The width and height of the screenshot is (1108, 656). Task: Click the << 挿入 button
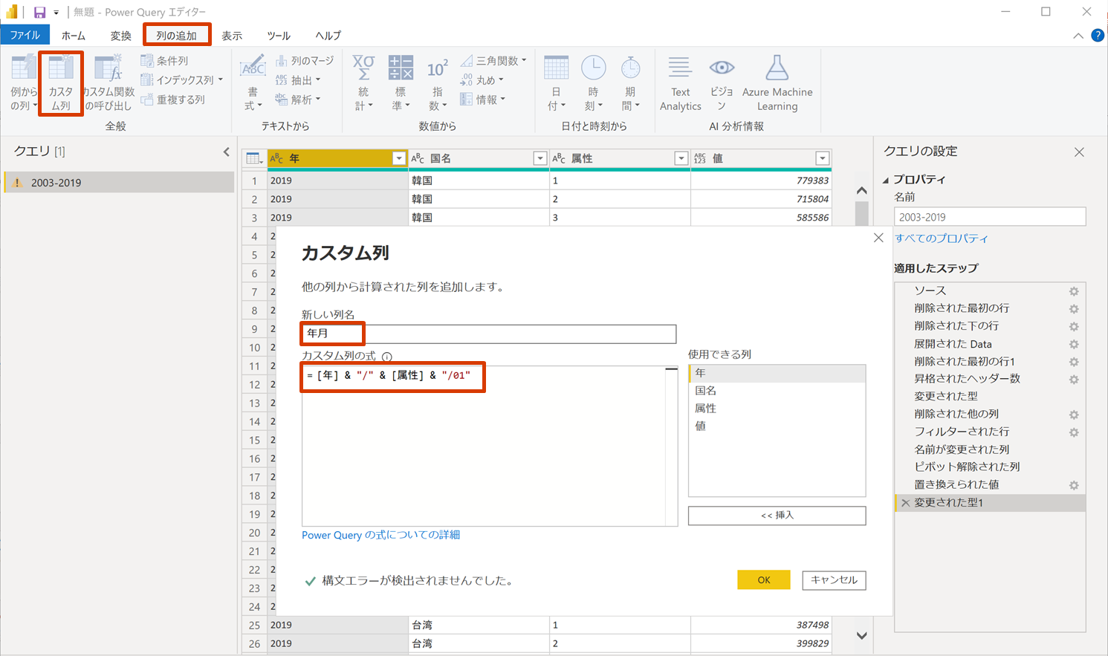pos(777,516)
